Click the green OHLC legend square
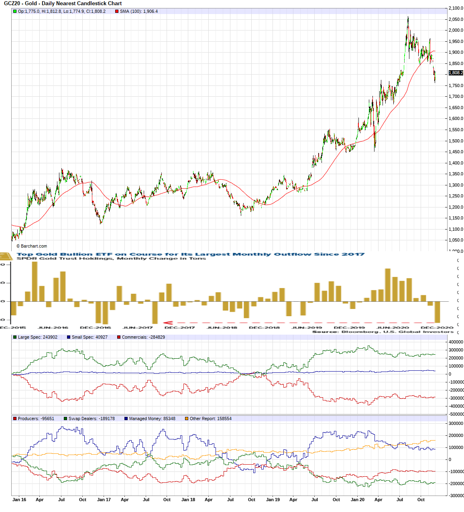464x512 pixels. (x=15, y=11)
